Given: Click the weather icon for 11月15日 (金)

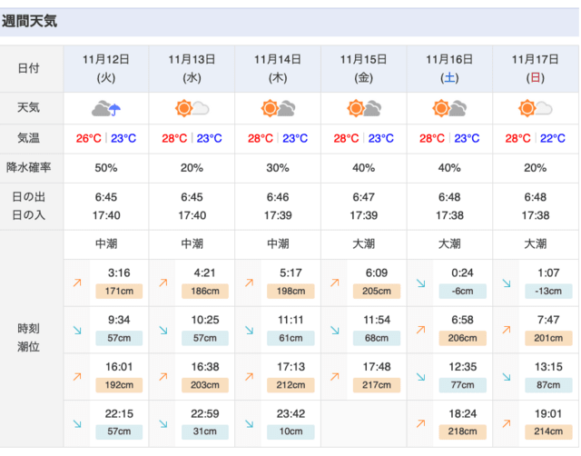Looking at the screenshot, I should [x=363, y=109].
